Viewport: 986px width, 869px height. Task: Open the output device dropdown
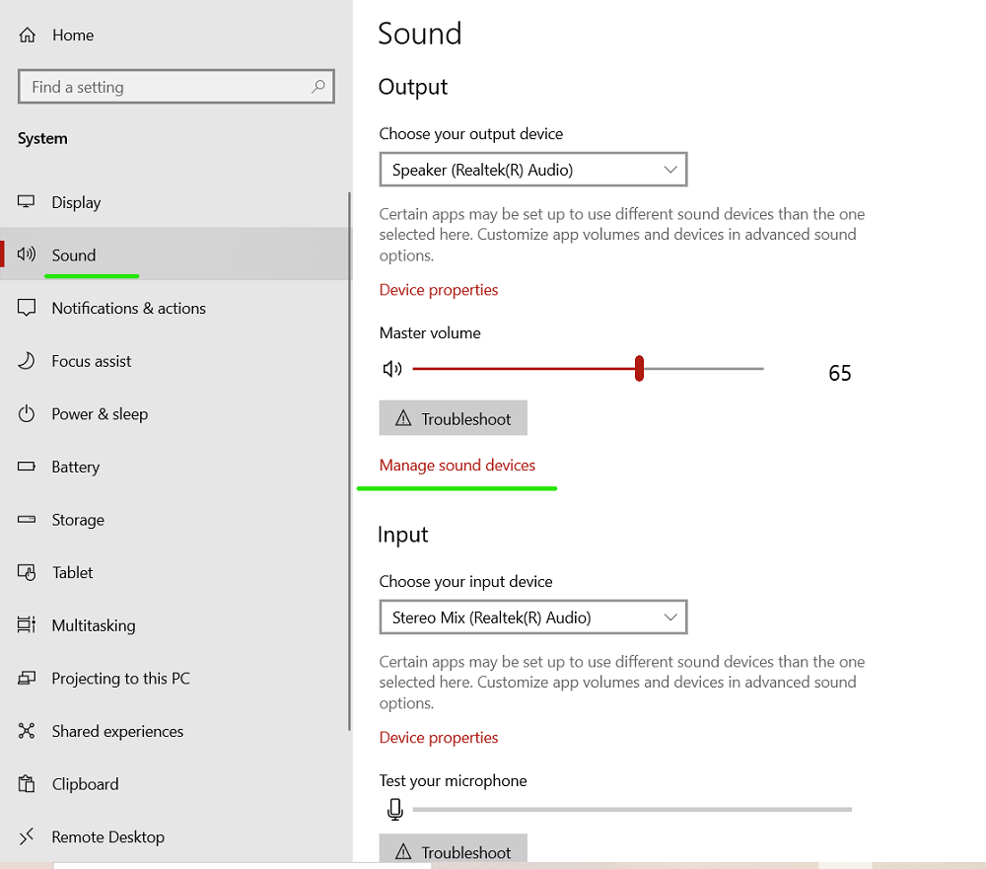[532, 170]
